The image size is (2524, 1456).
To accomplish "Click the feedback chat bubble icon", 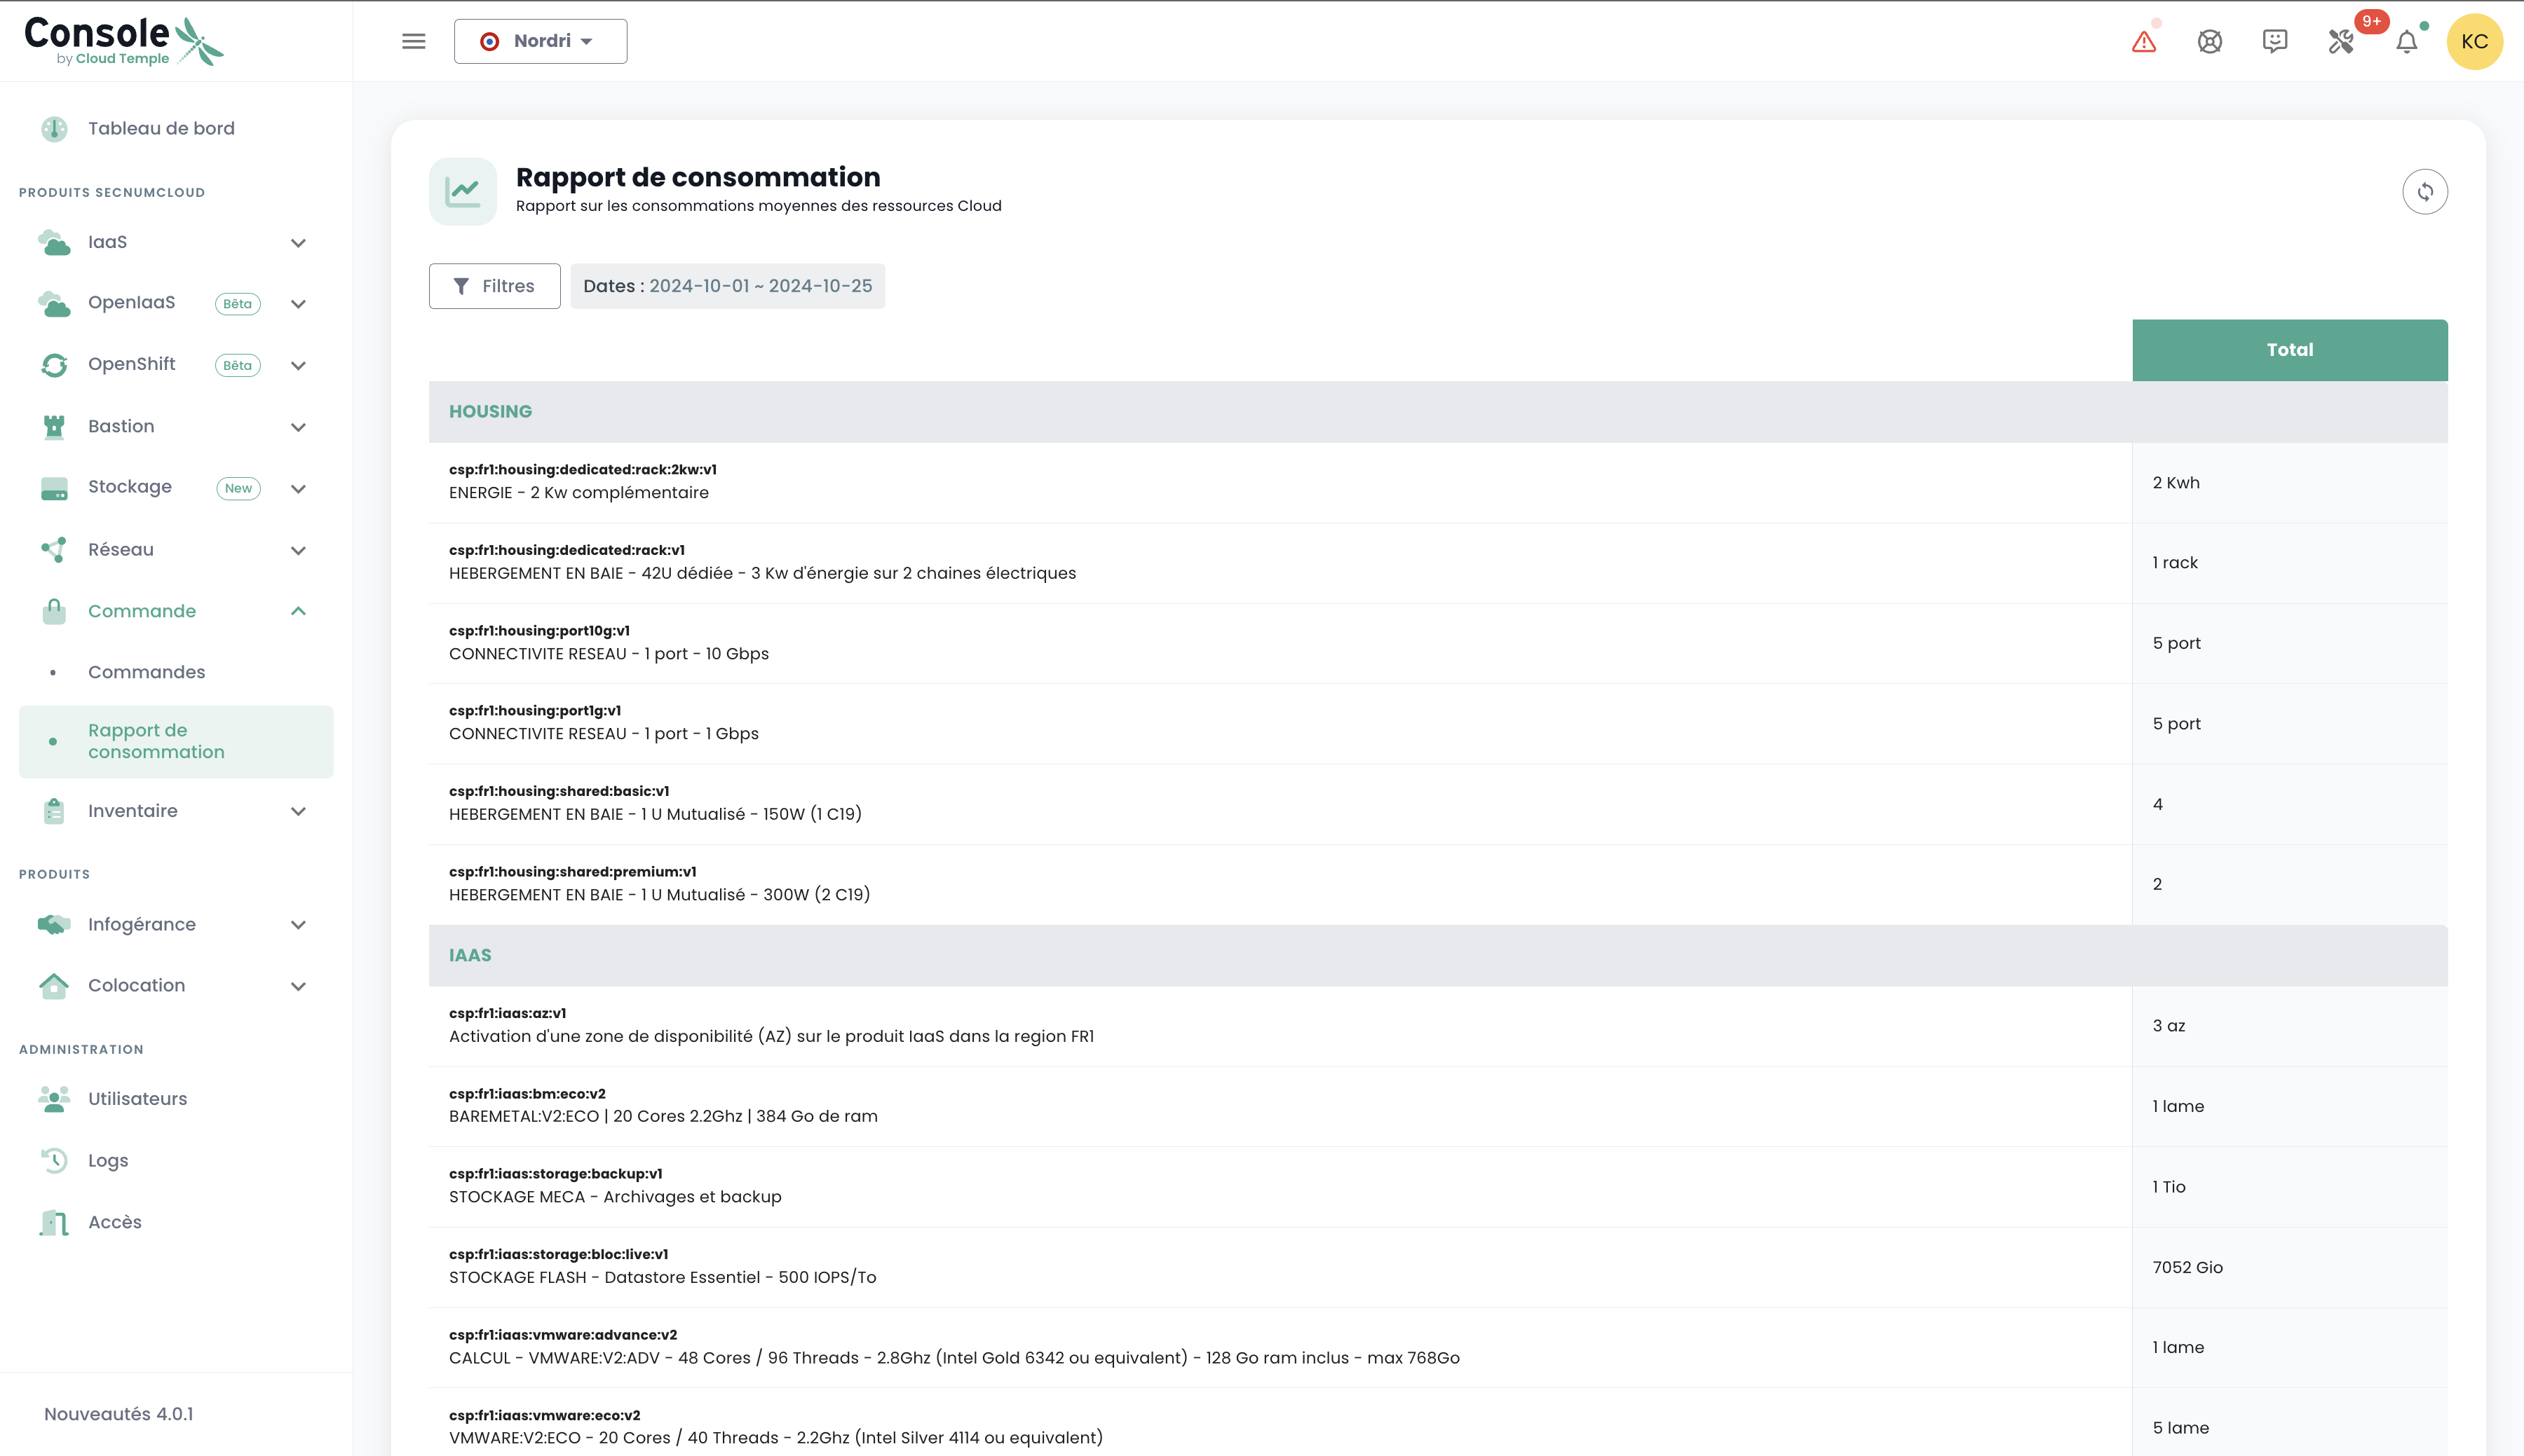I will [x=2274, y=41].
